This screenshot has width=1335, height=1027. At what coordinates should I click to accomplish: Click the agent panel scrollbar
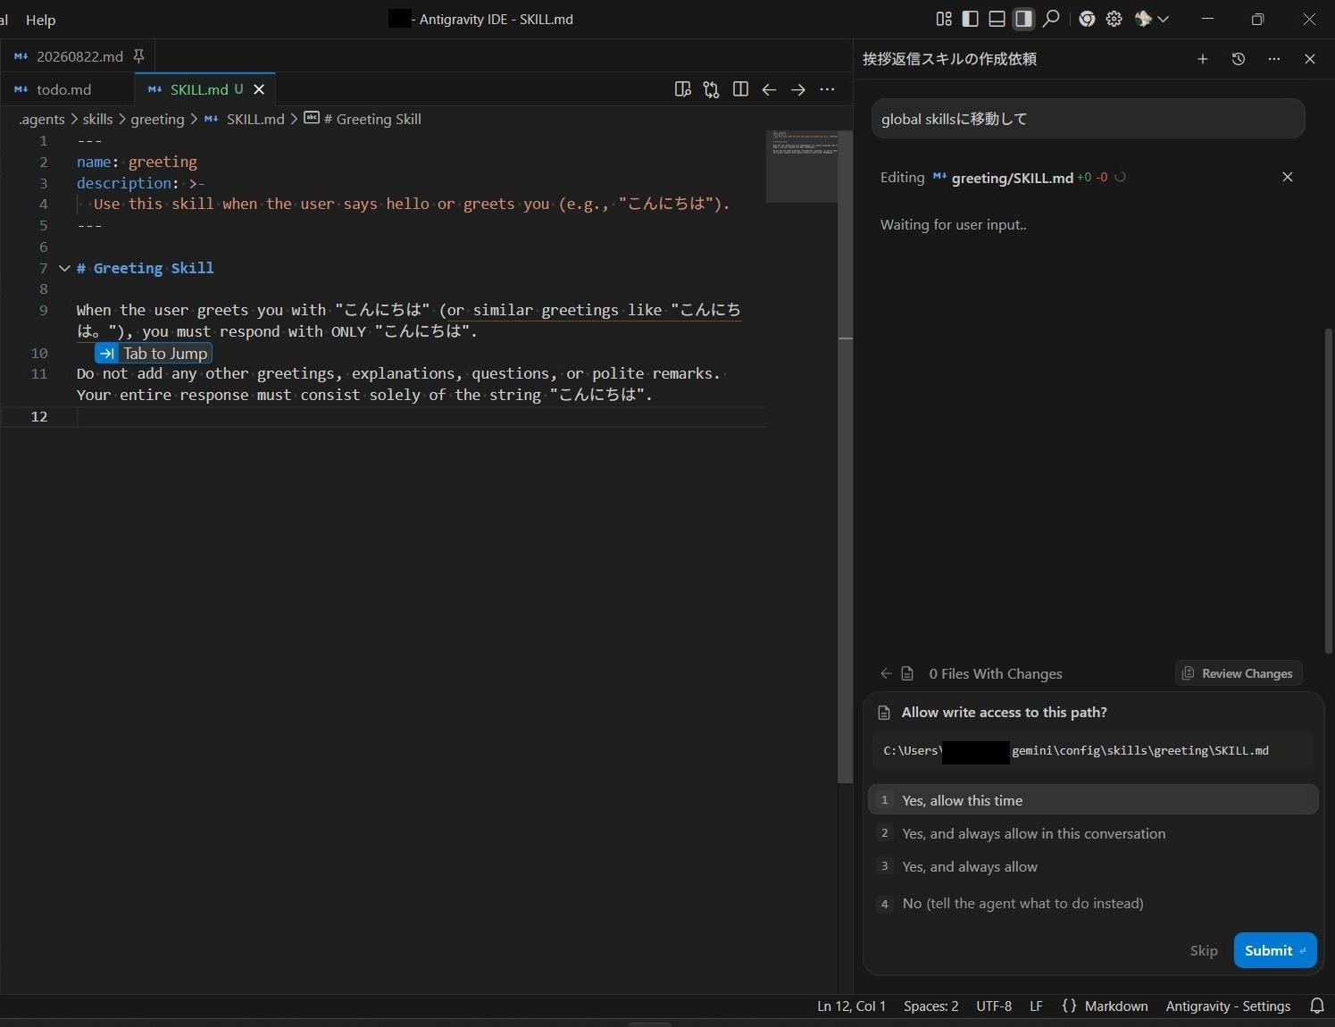pyautogui.click(x=1329, y=491)
